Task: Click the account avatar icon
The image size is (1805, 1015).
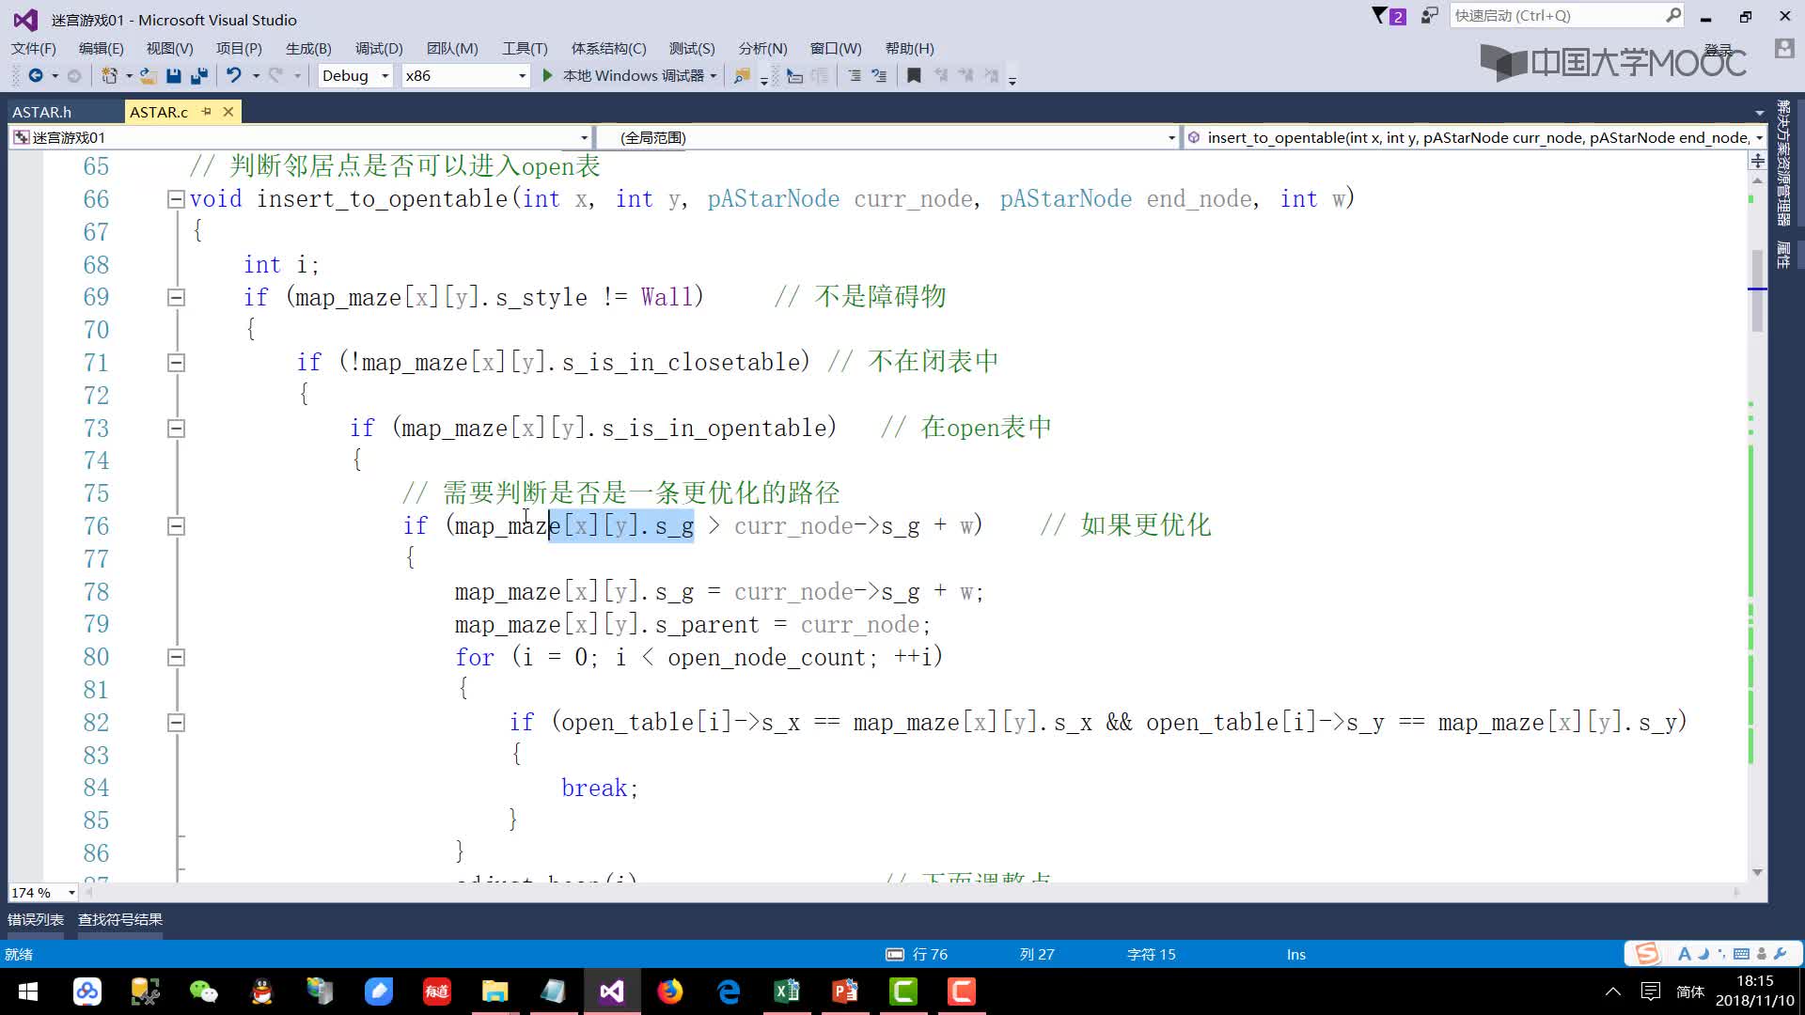Action: coord(1783,49)
